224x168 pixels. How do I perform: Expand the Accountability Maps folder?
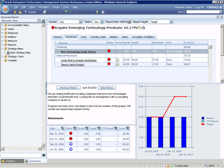click(x=2, y=25)
